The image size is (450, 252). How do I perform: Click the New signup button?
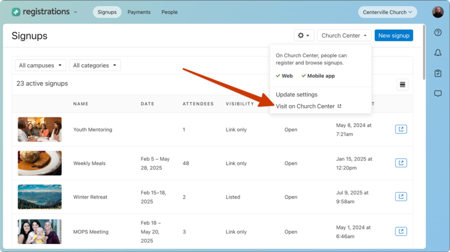pos(393,35)
